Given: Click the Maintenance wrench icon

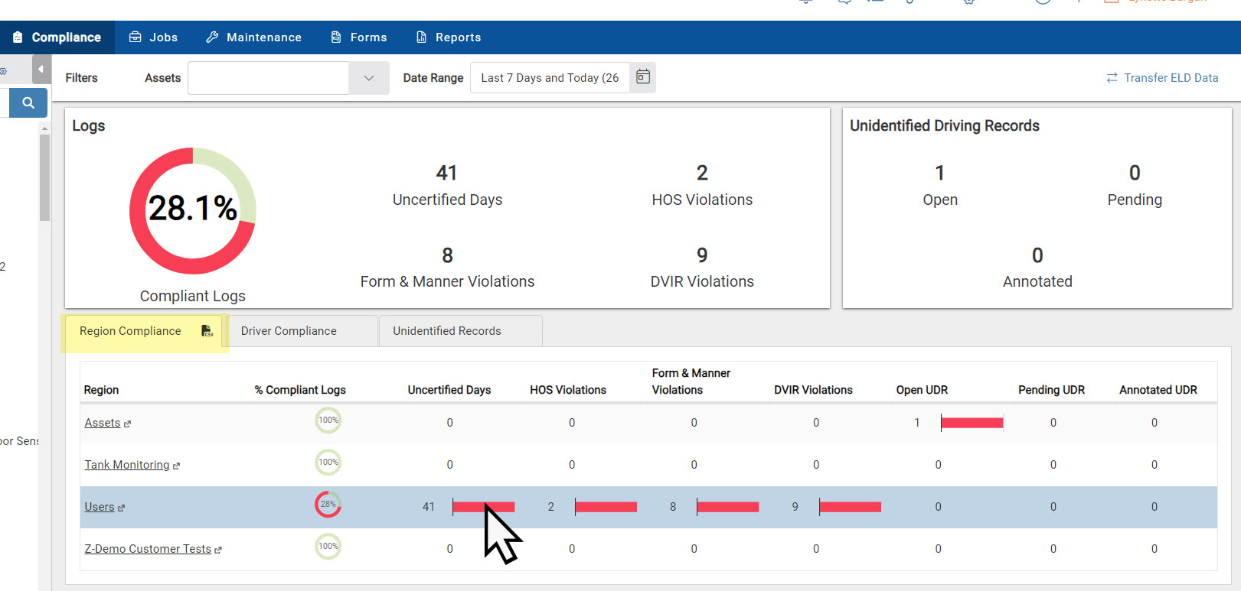Looking at the screenshot, I should click(x=212, y=37).
